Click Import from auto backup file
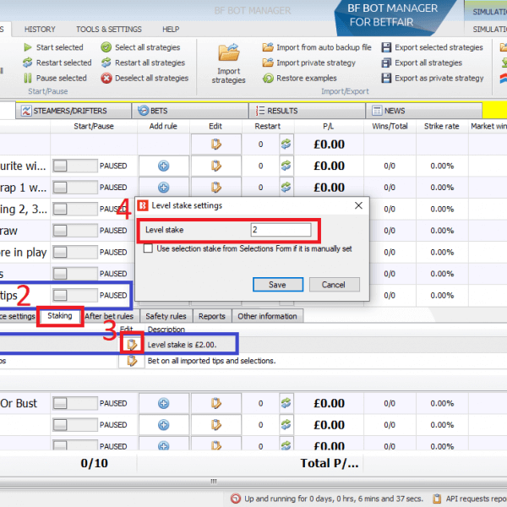Viewport: 507px width, 507px height. tap(317, 47)
